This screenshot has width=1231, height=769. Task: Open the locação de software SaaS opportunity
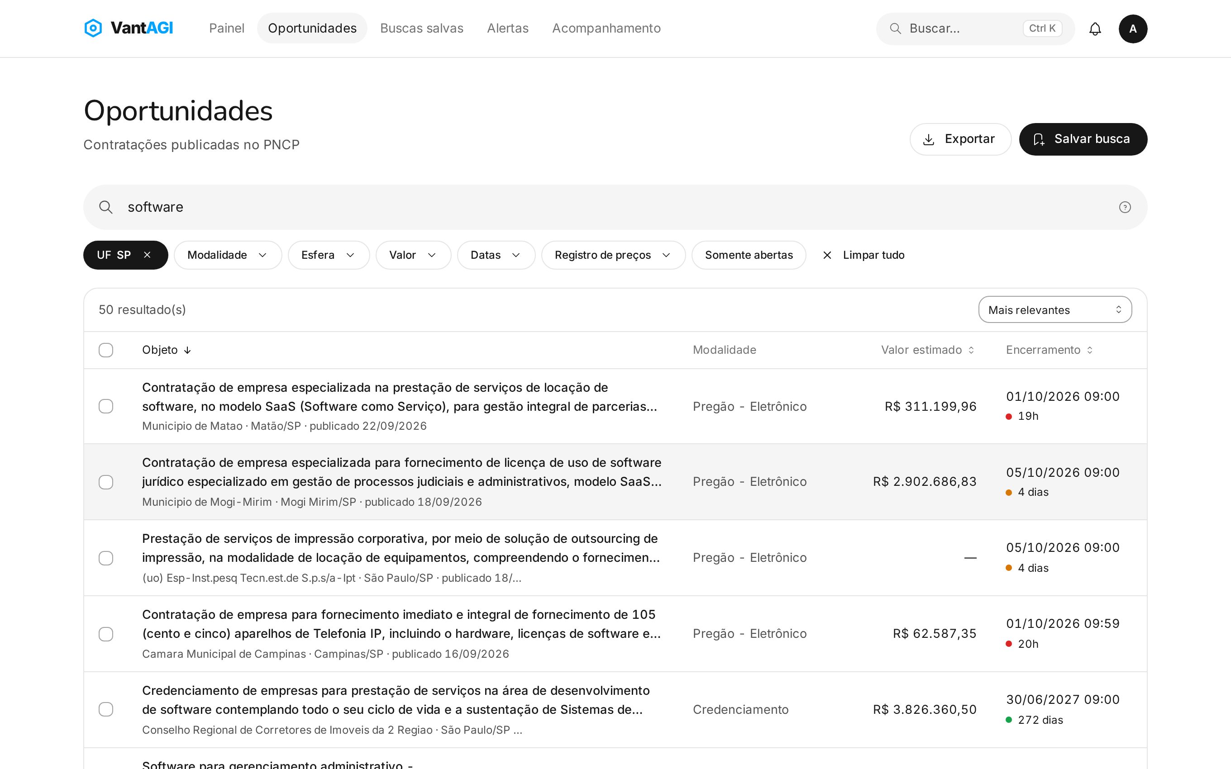pos(399,397)
